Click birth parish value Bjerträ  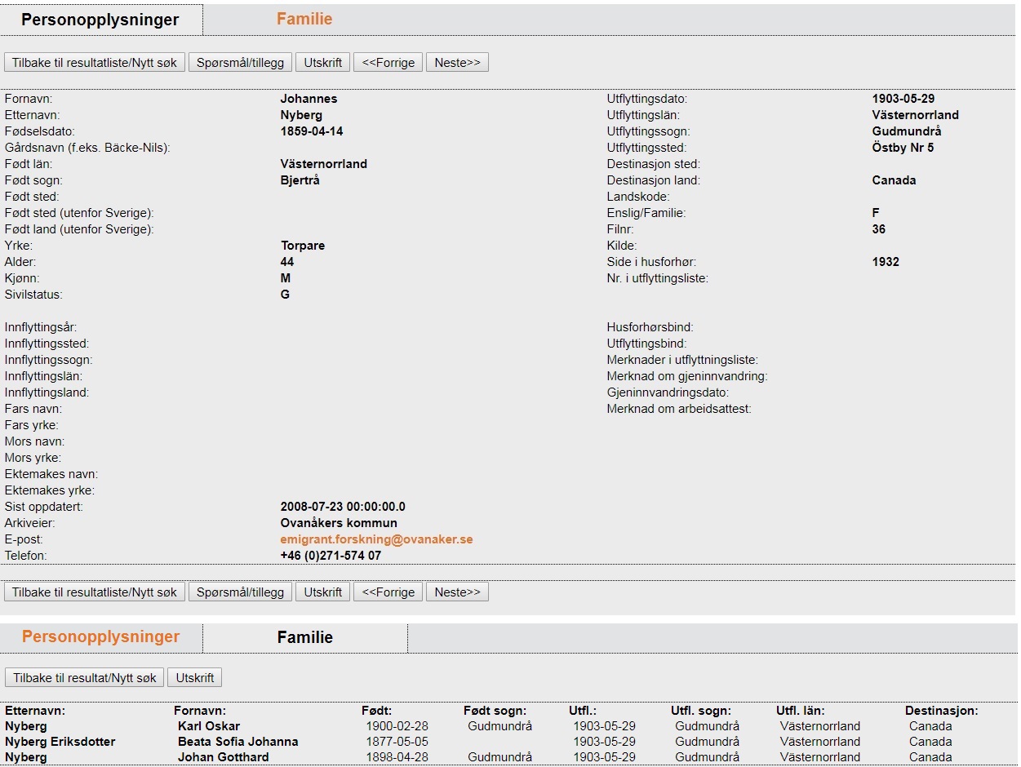[x=300, y=180]
